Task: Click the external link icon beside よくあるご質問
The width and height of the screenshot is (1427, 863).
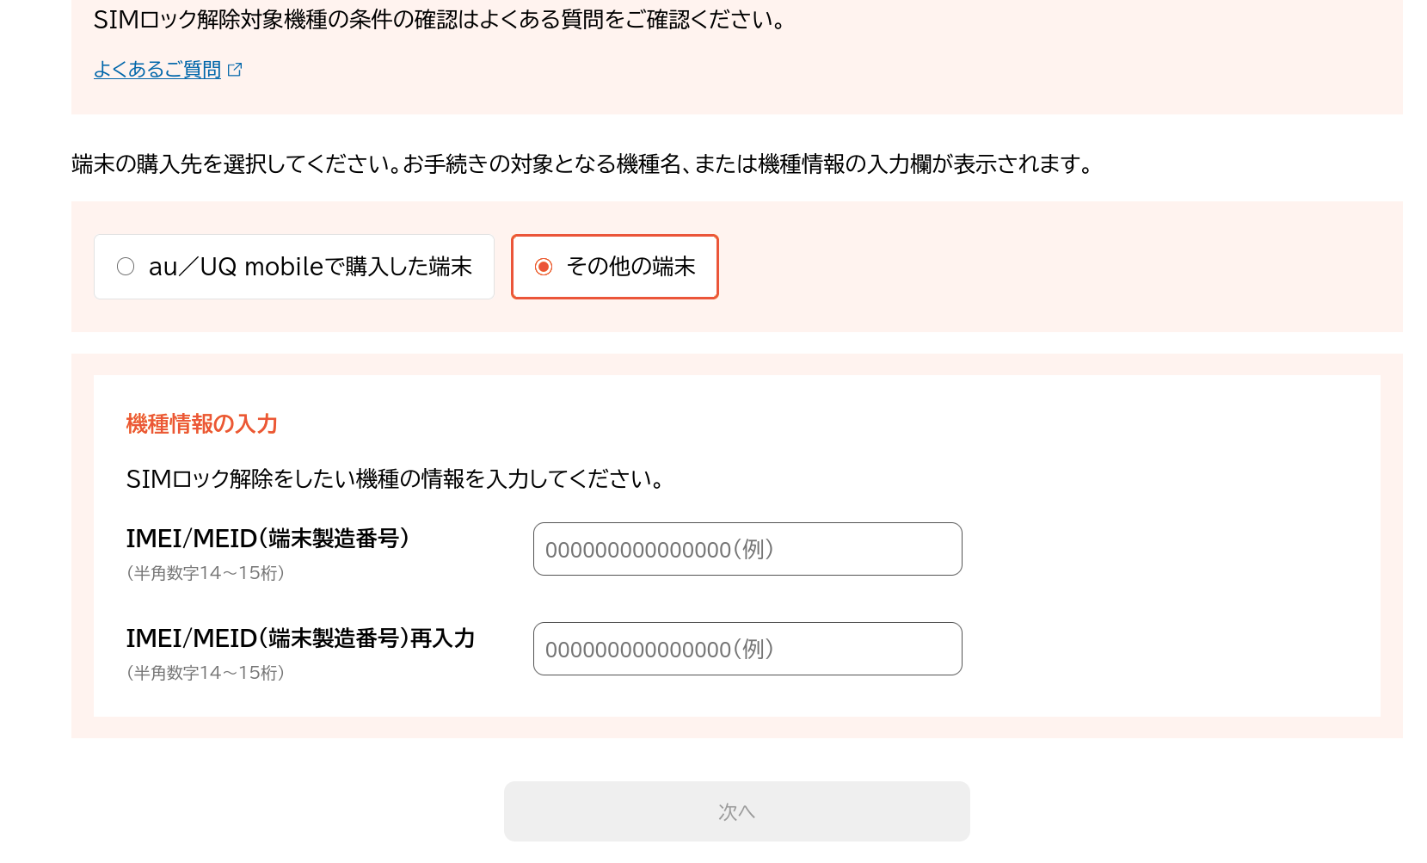Action: tap(235, 70)
